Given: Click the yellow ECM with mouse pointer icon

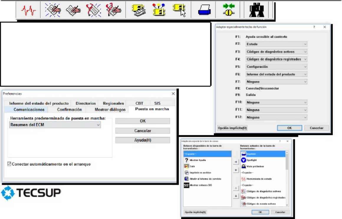Looking at the screenshot, I should coord(179,10).
